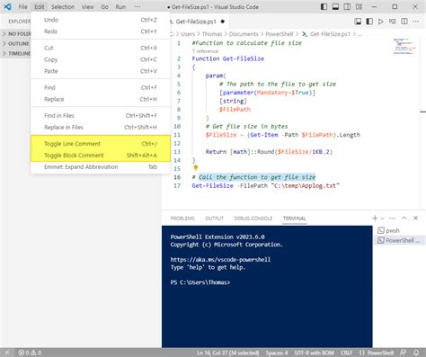Open the launch profile dropdown arrow
Image resolution: width=426 pixels, height=357 pixels.
click(382, 219)
